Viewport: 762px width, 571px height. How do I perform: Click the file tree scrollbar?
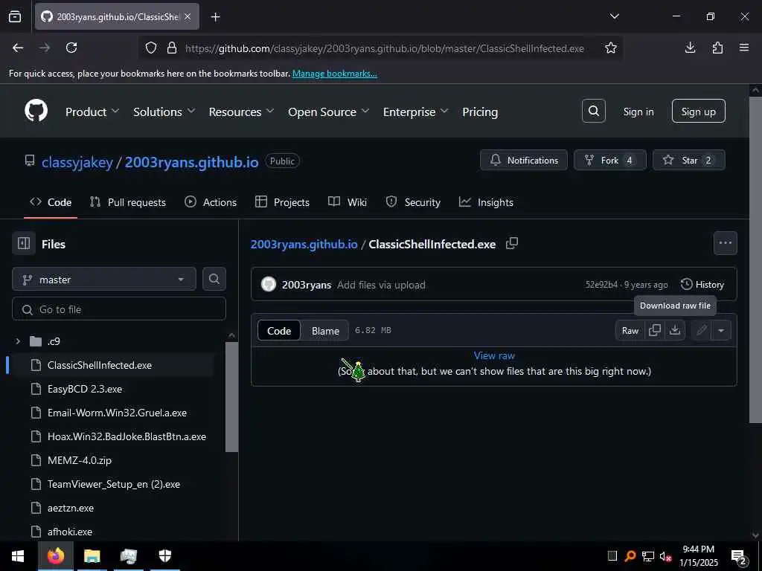(232, 396)
